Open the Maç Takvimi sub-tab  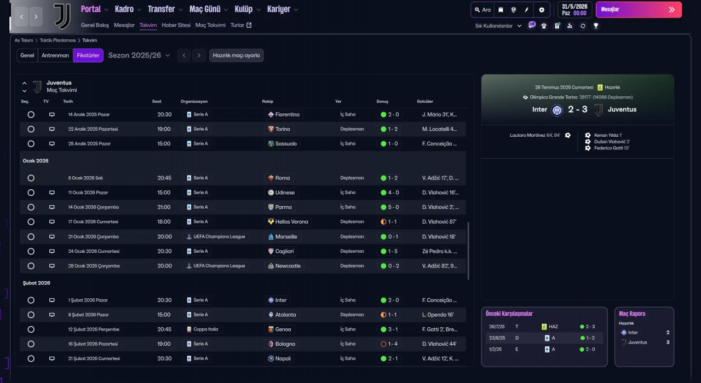pyautogui.click(x=210, y=25)
